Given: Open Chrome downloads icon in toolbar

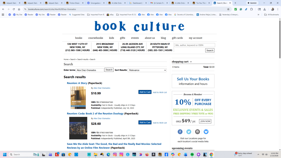Looking at the screenshot, I should 265,9.
